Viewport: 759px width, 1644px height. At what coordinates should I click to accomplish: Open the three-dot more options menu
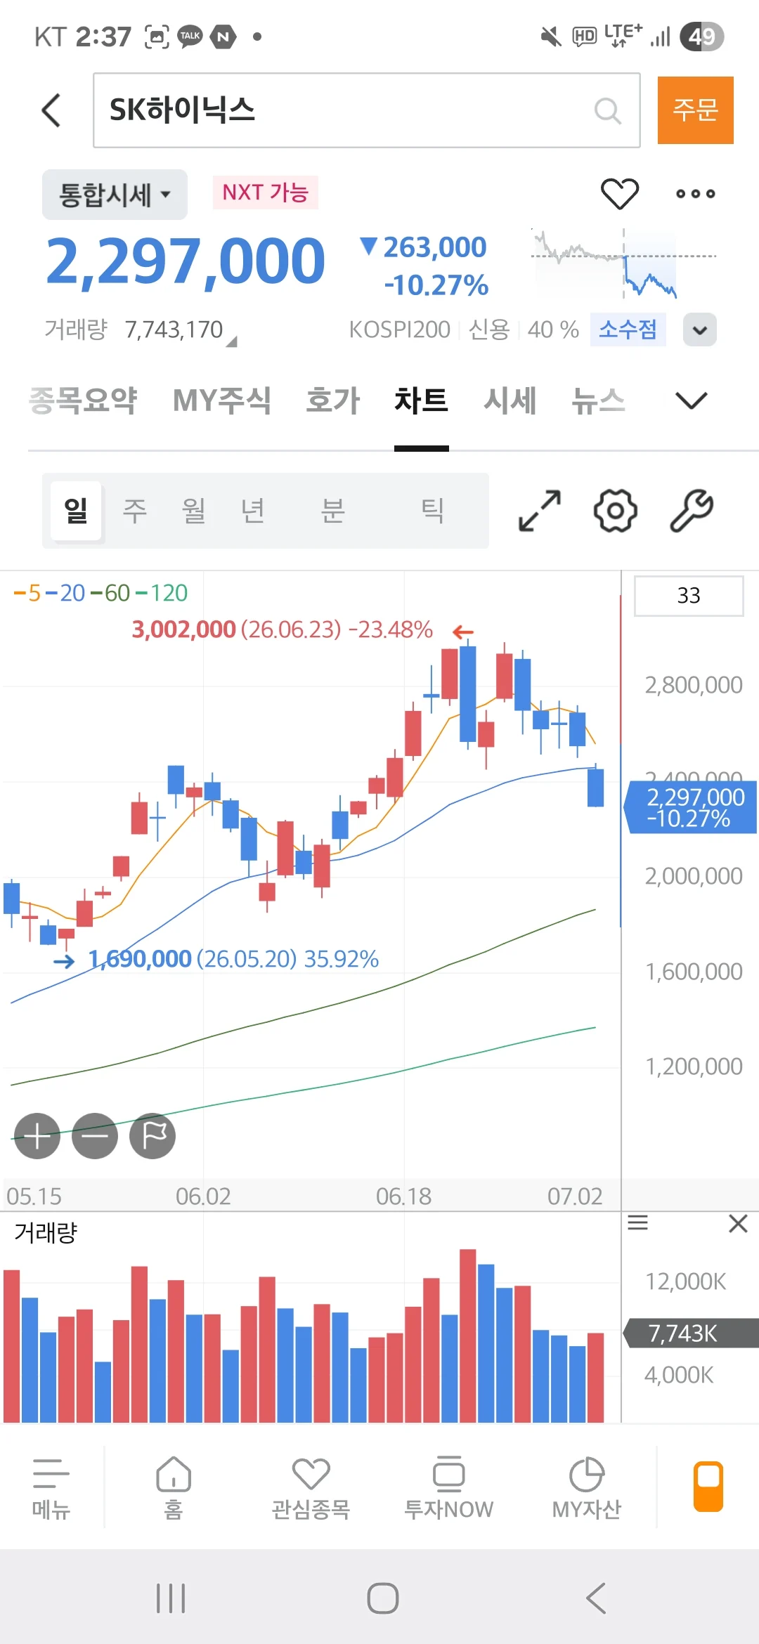click(696, 193)
